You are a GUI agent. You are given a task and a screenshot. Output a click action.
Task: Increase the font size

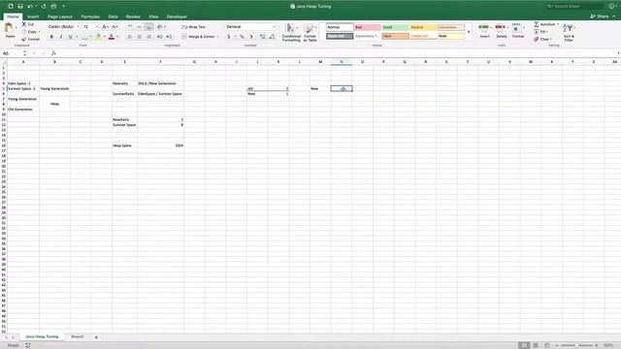105,27
